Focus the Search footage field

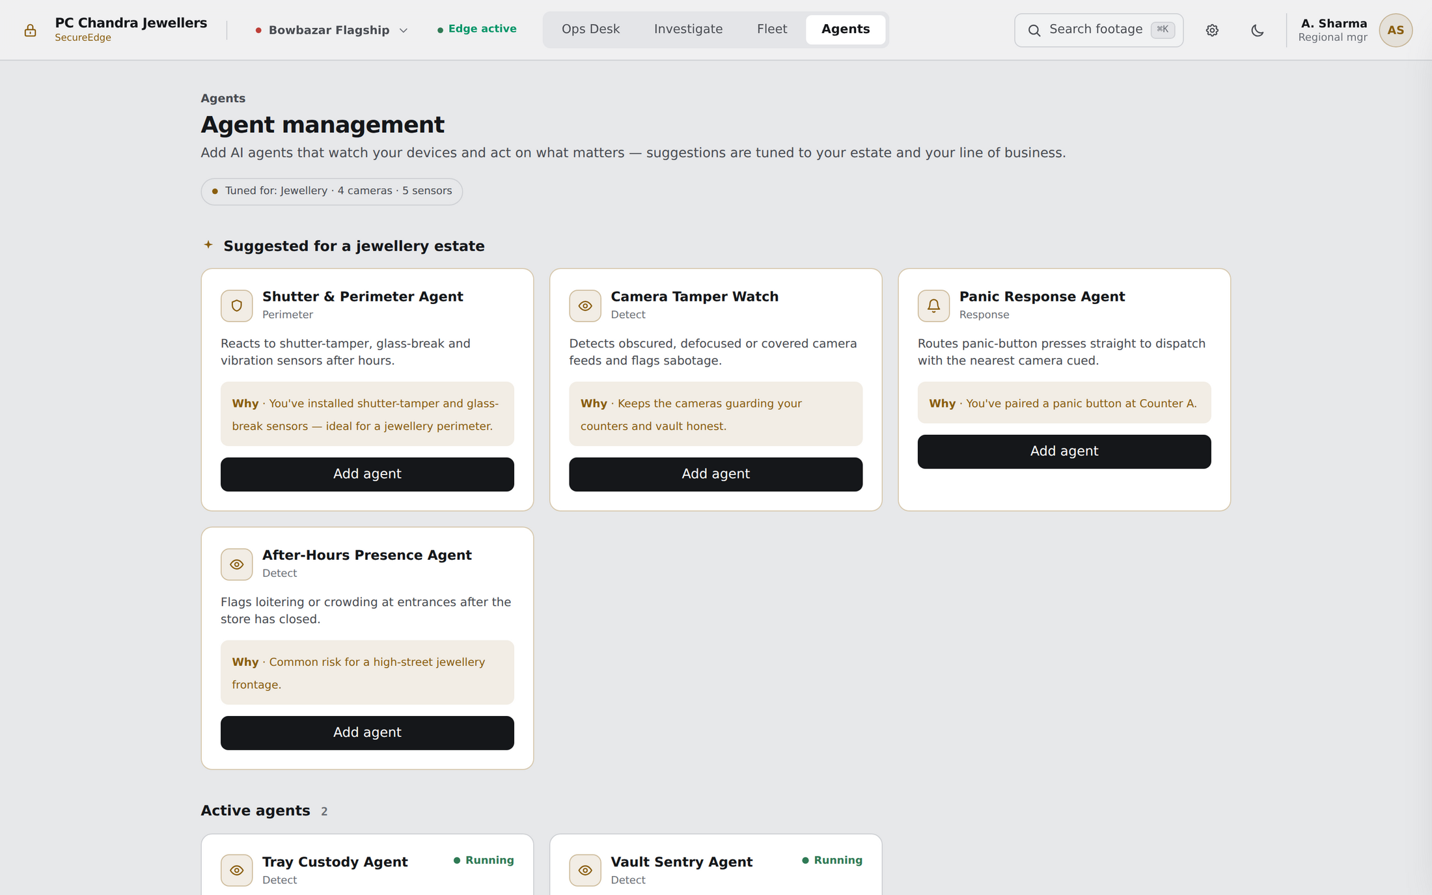pos(1099,30)
